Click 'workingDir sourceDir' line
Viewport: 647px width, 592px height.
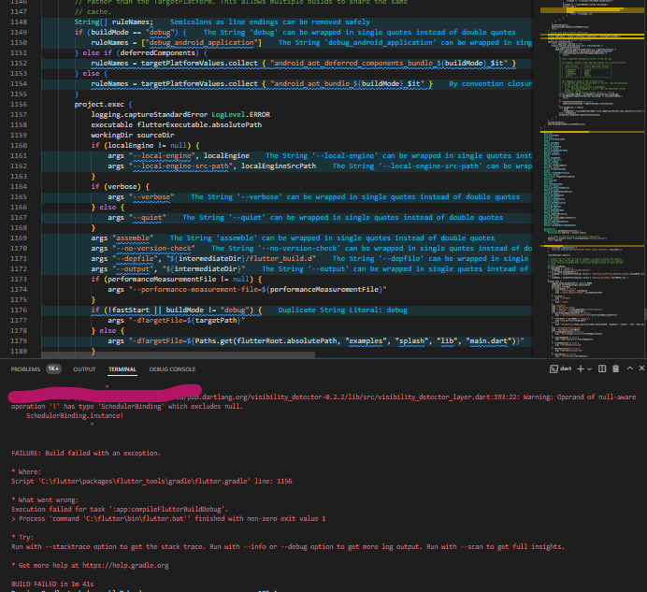pyautogui.click(x=133, y=135)
